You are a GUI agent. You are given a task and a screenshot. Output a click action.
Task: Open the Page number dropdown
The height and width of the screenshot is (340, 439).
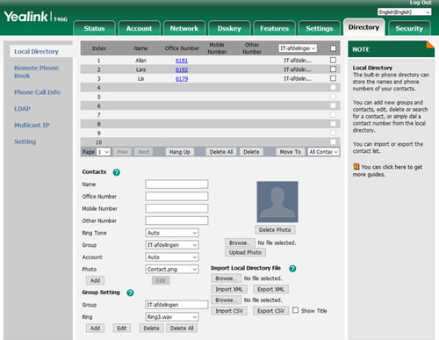point(104,152)
